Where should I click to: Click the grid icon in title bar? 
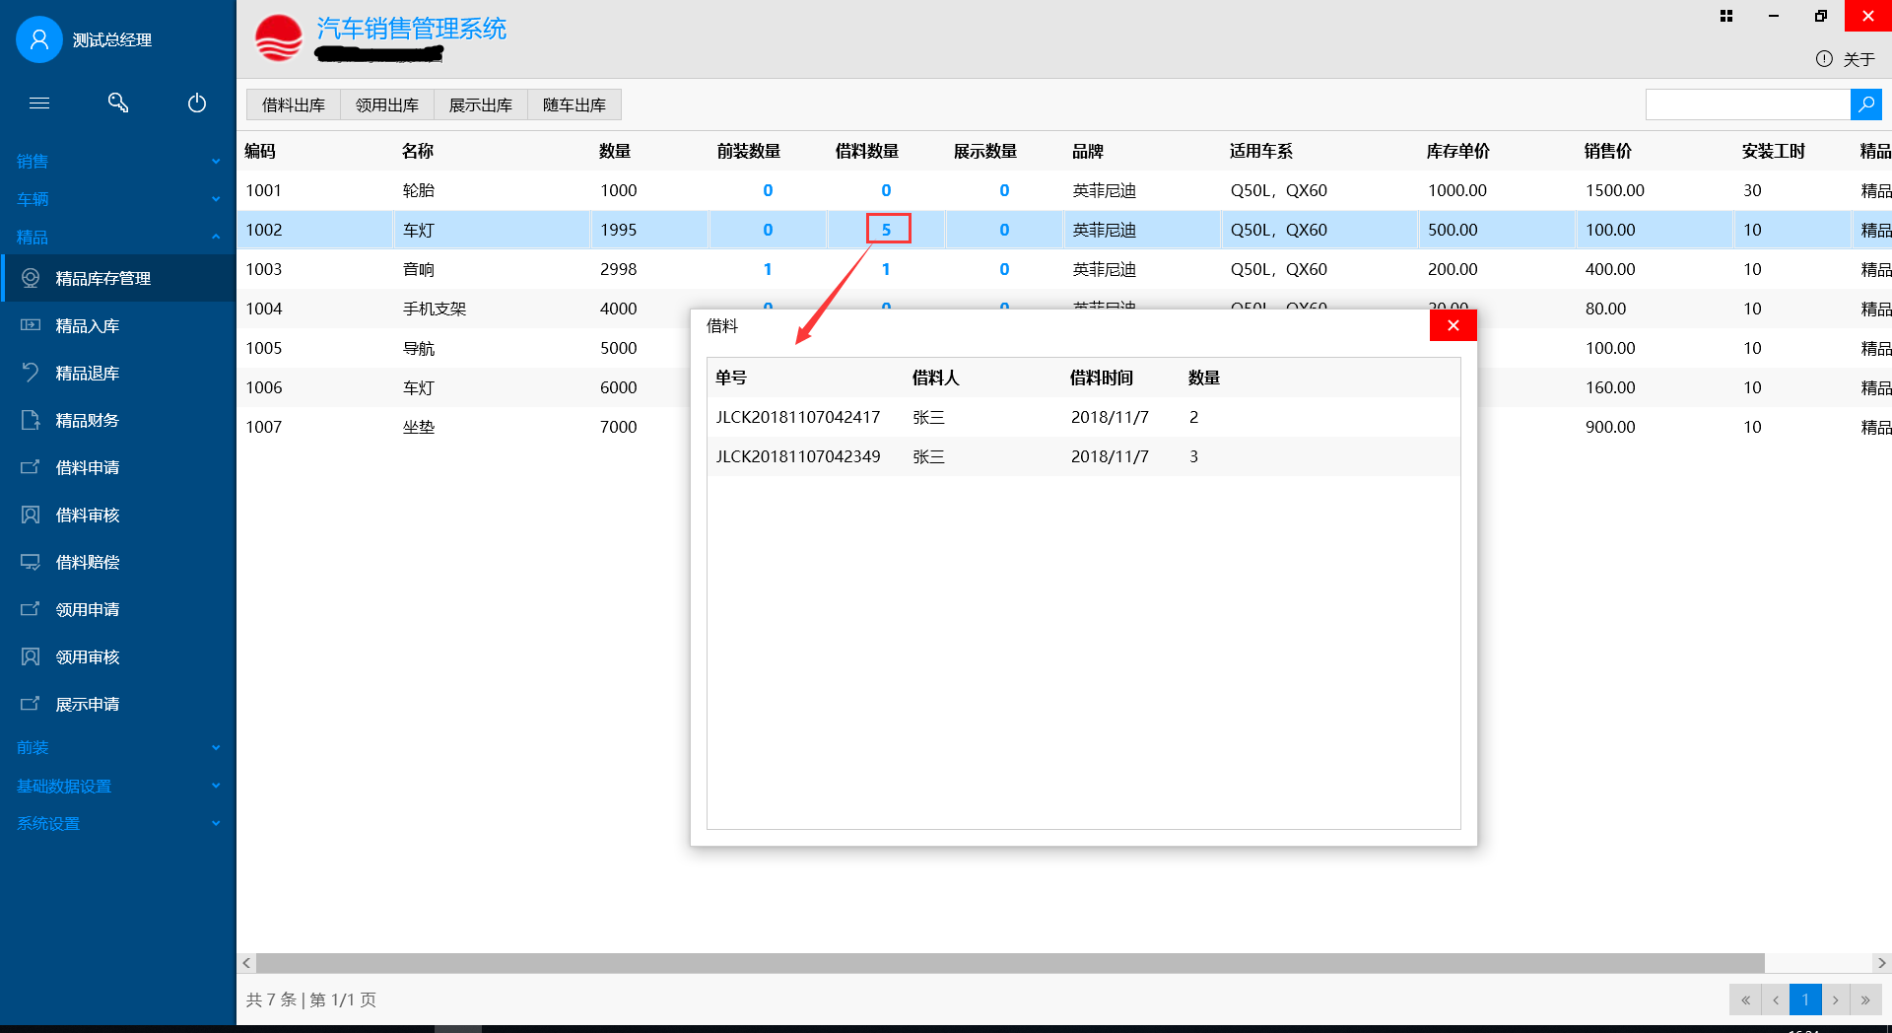click(x=1726, y=16)
